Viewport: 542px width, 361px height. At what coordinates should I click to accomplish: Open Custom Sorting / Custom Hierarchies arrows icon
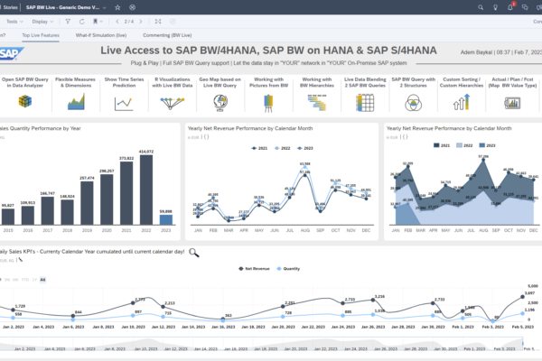click(x=462, y=102)
